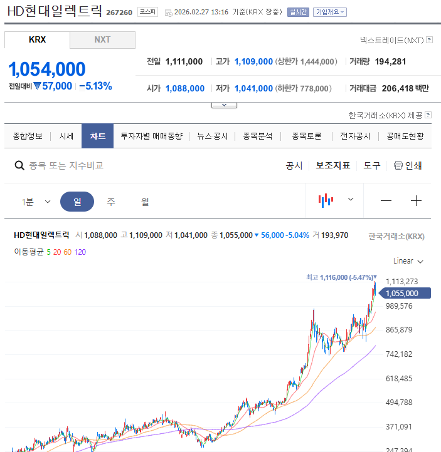The width and height of the screenshot is (441, 452).
Task: Switch to the KRX tab
Action: 37,40
